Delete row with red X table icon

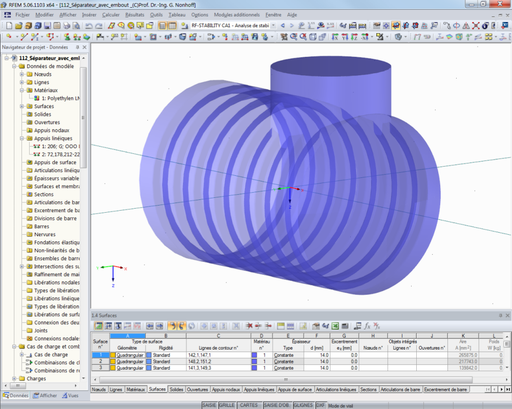tap(249, 326)
